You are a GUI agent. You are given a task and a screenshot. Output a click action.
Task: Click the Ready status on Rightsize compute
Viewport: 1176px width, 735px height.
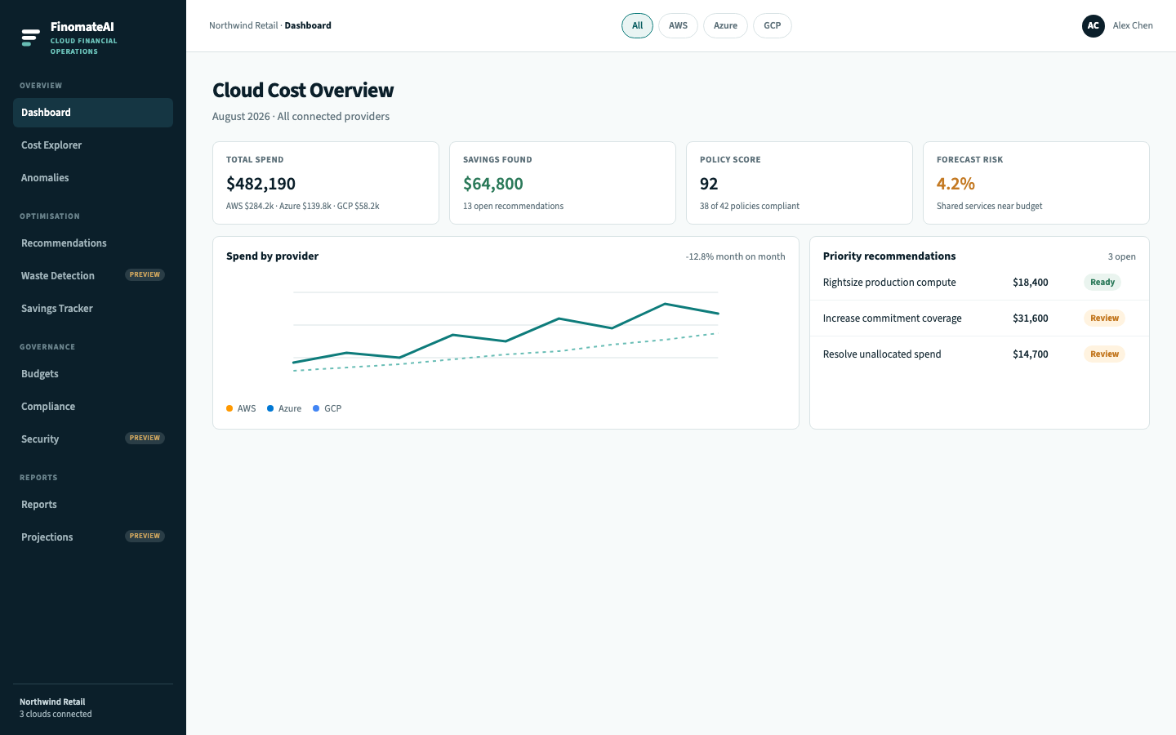coord(1102,283)
